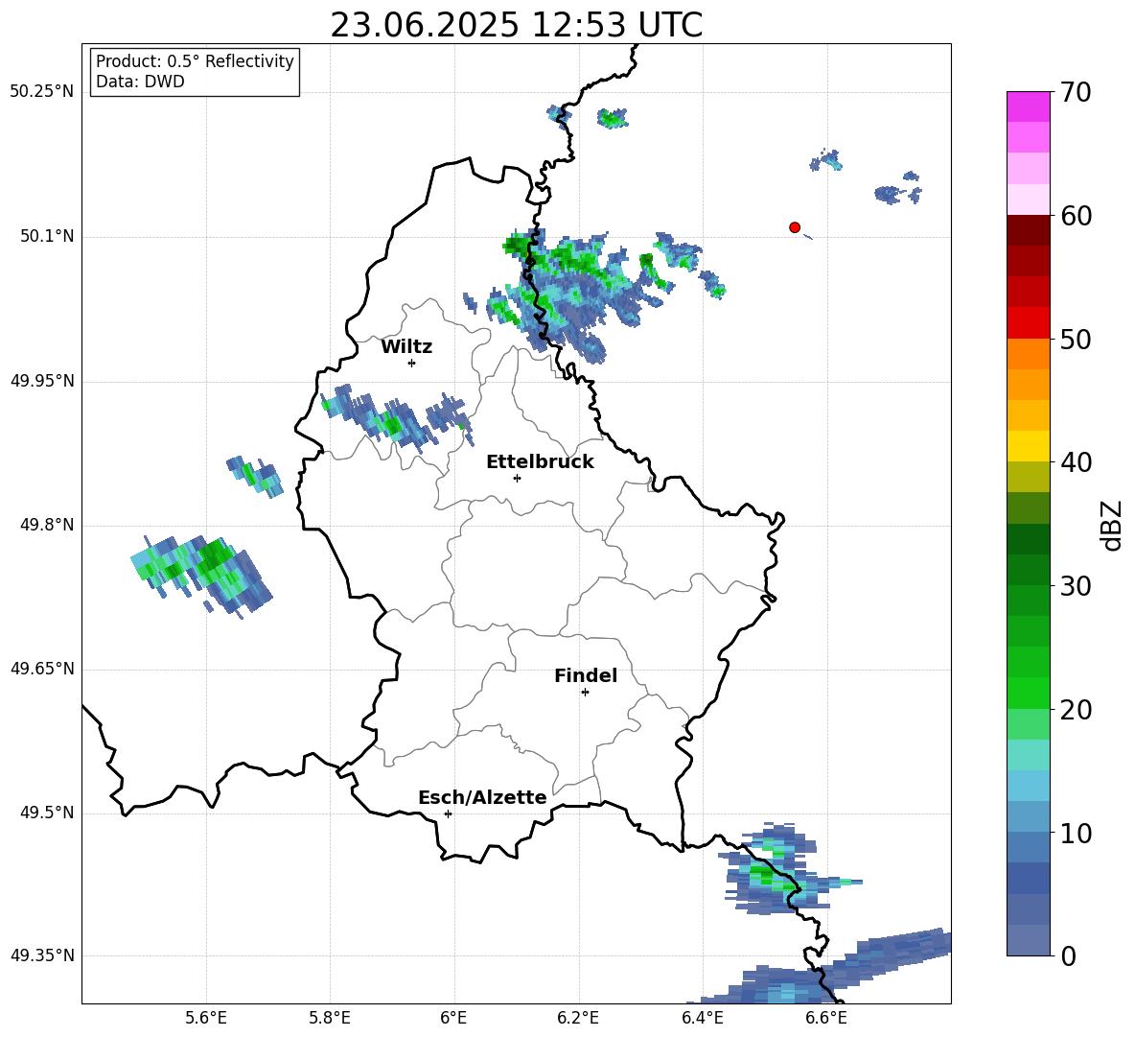Click the colorbar label 60
1135x1037 pixels.
(1076, 216)
